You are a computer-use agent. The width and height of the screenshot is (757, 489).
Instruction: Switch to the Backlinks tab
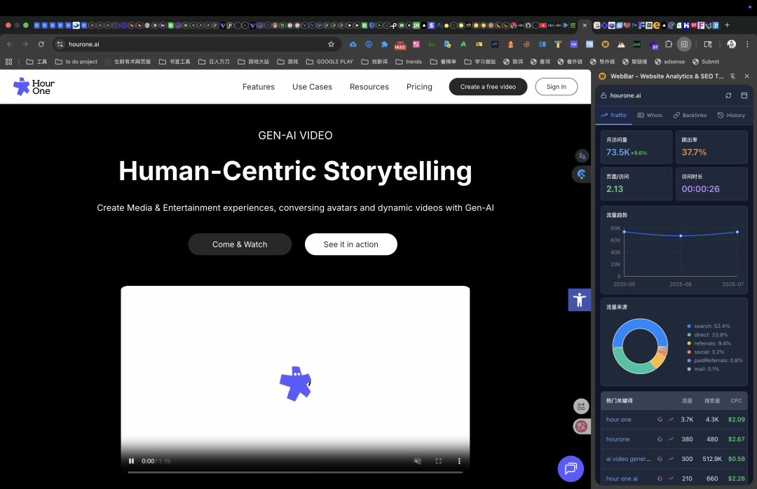pos(690,116)
